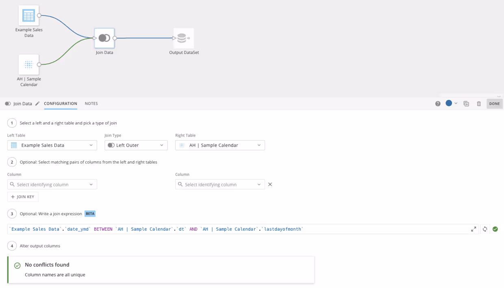Delete the tile with the trash icon
Viewport: 504px width, 288px height.
tap(479, 104)
